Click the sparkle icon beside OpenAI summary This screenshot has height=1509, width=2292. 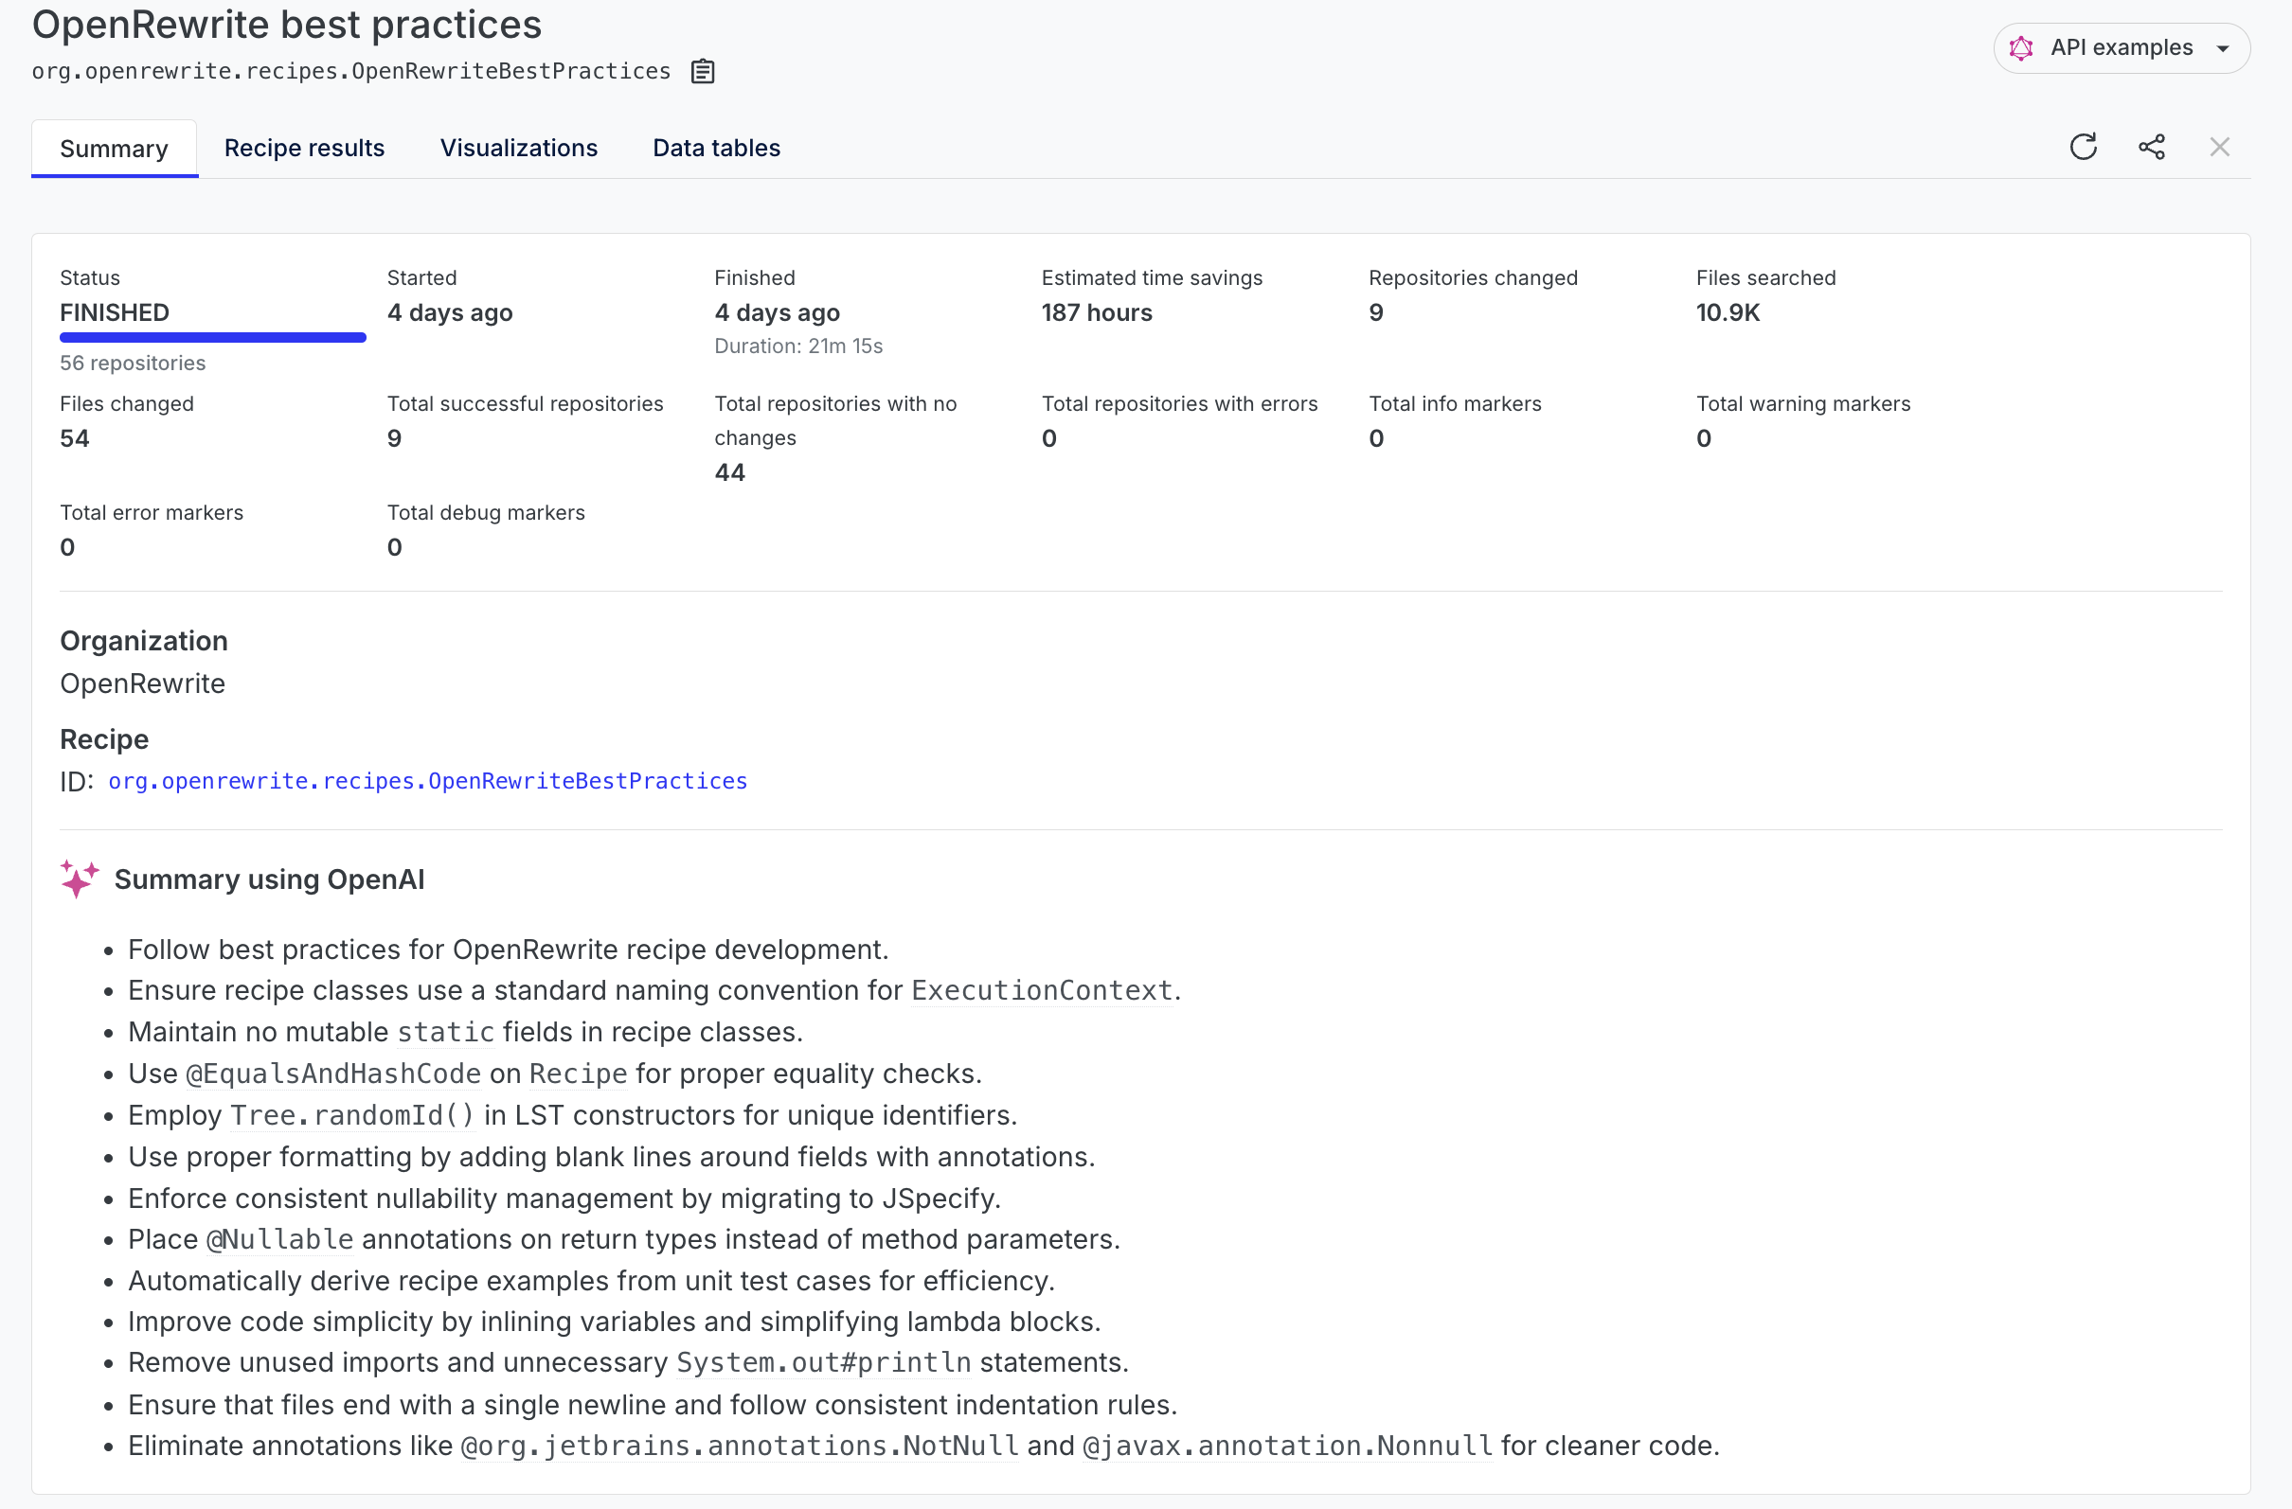[79, 879]
